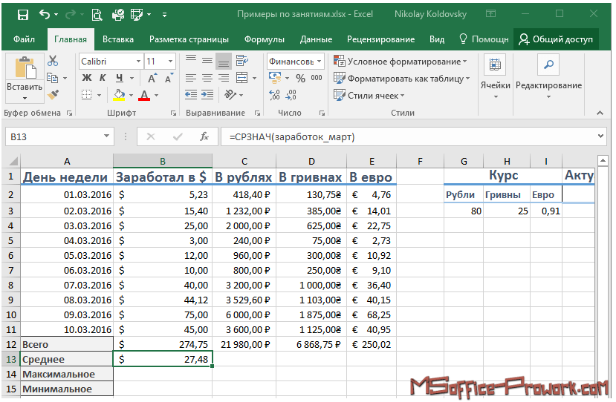Switch to the Формулы tab
Screen dimensions: 616x402
point(265,39)
